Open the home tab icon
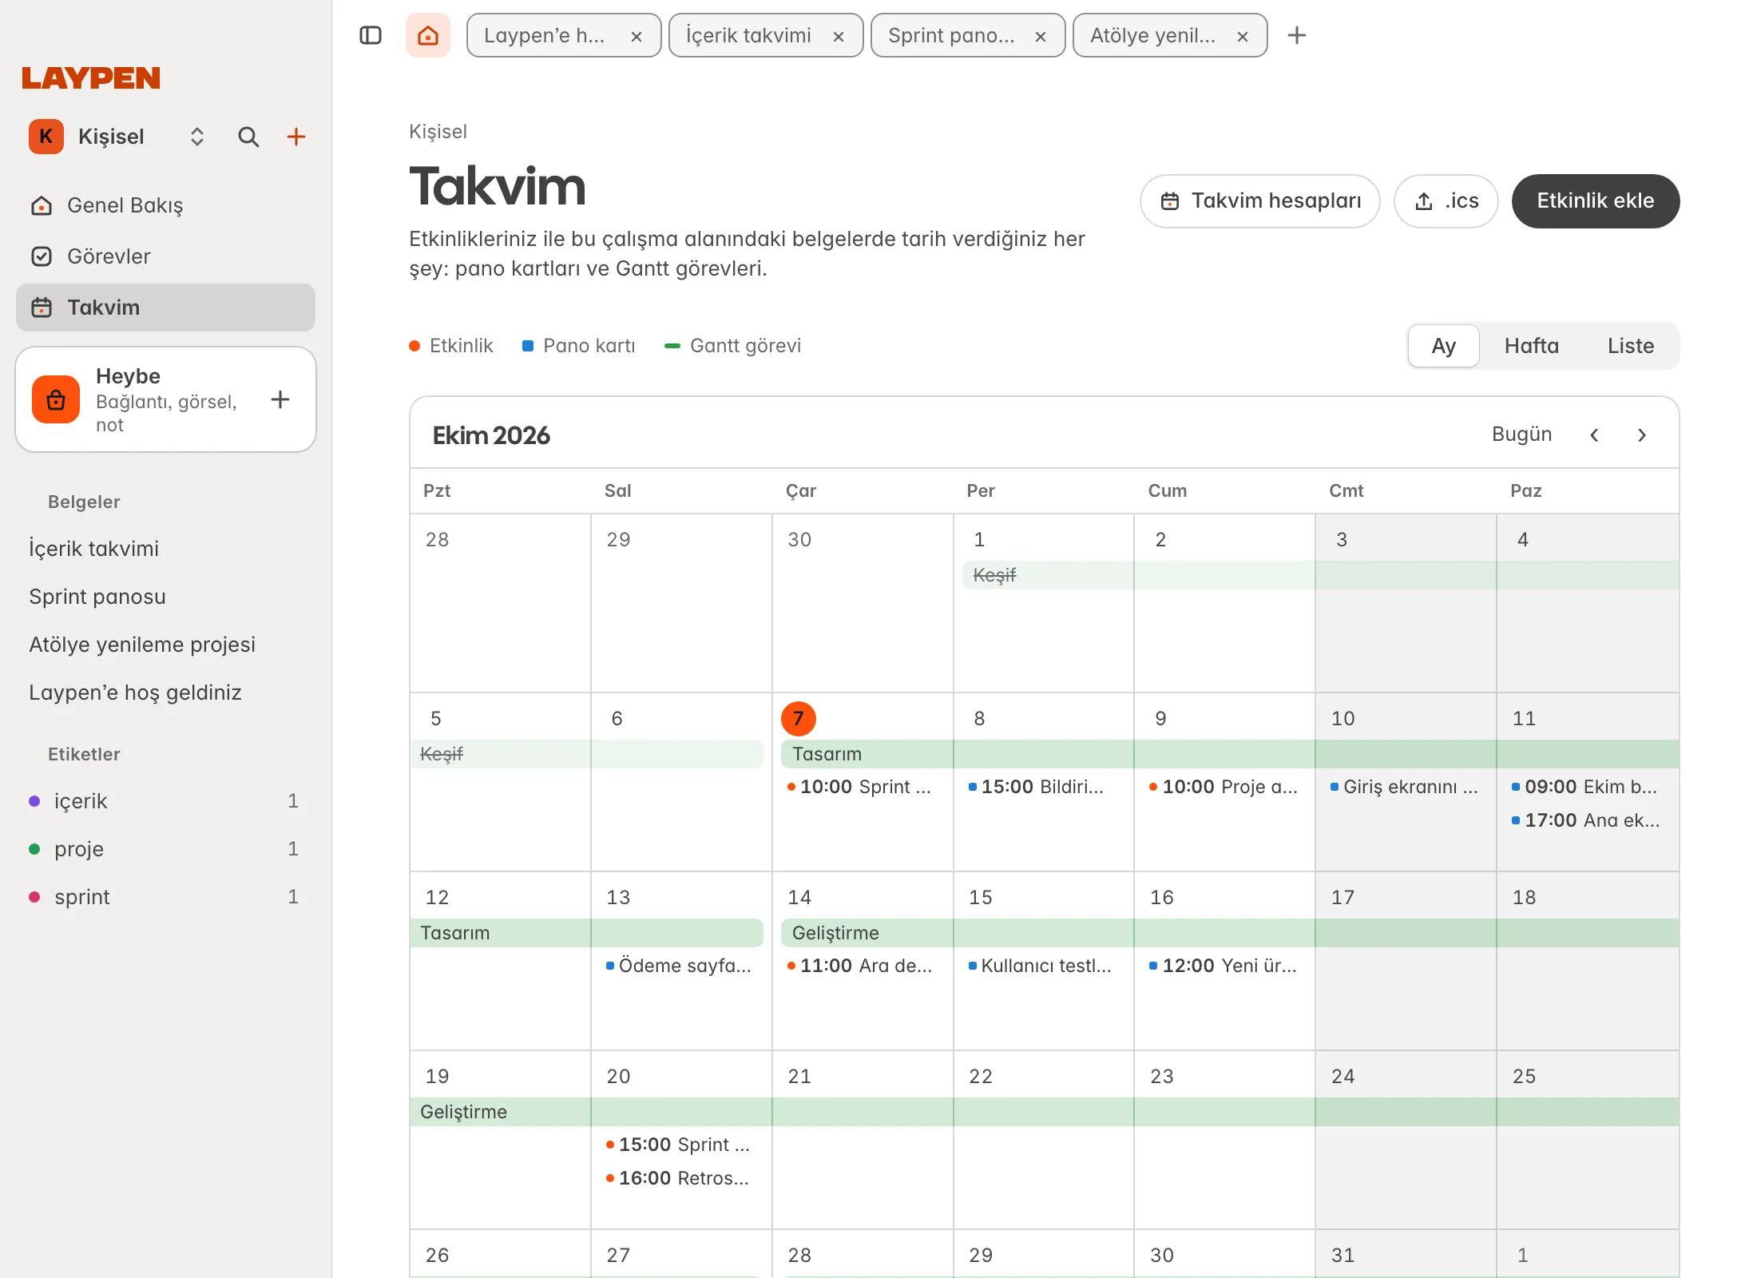 [428, 35]
